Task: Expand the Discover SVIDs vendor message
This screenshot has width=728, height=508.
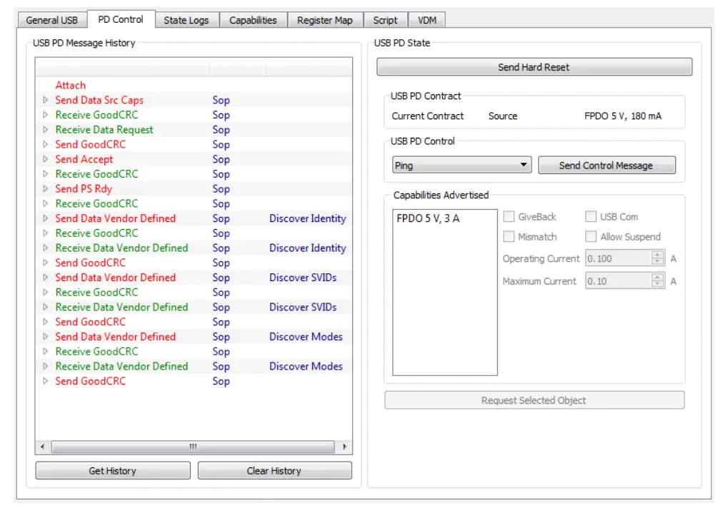Action: tap(44, 278)
